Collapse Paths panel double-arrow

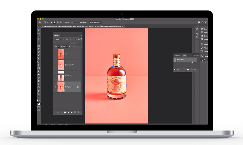point(195,55)
